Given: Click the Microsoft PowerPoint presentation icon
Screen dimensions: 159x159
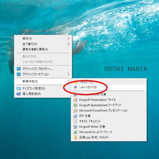Looking at the screenshot, I should coord(76,111).
